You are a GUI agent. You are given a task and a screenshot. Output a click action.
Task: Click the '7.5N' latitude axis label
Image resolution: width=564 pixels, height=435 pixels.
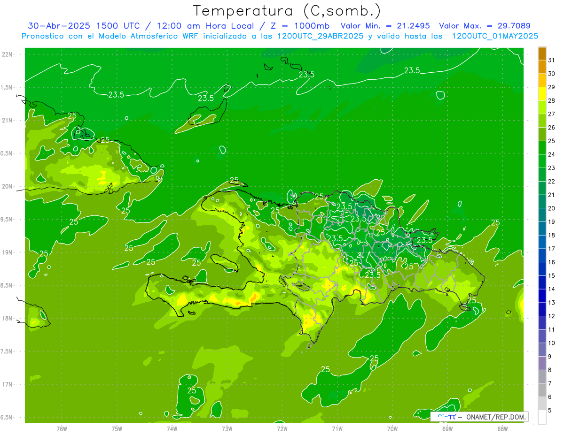click(8, 351)
